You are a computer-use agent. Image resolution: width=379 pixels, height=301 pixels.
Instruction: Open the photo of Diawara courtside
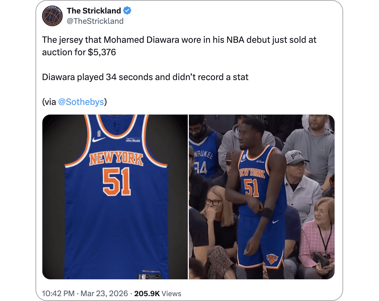tap(262, 197)
